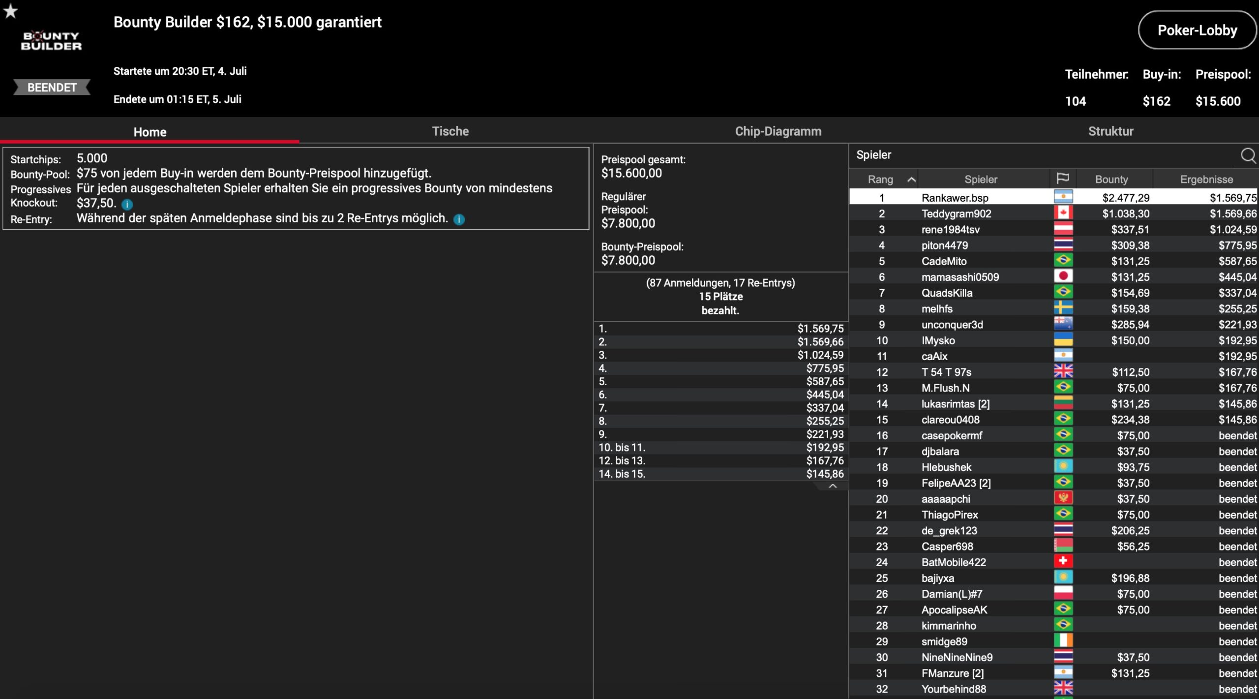Viewport: 1259px width, 699px height.
Task: Click Teddygram902's Canada flag icon
Action: 1063,213
